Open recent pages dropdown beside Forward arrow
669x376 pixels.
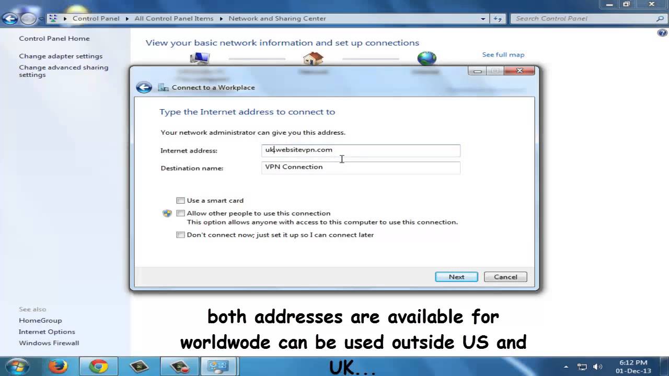41,19
